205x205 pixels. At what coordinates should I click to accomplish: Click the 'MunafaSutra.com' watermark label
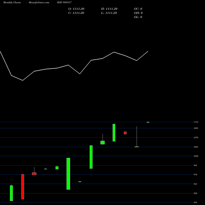pyautogui.click(x=39, y=2)
